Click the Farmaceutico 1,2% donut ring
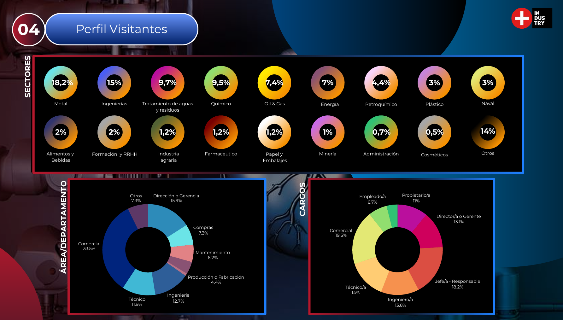563x320 pixels. pos(221,132)
